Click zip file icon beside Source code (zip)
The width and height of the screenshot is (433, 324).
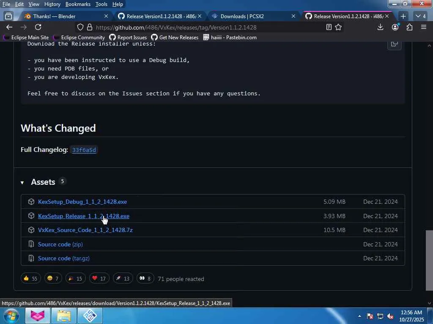point(31,244)
